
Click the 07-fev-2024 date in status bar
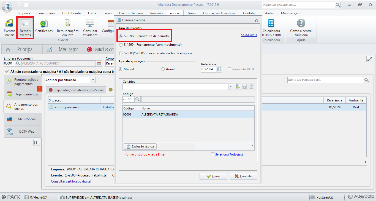(x=39, y=197)
